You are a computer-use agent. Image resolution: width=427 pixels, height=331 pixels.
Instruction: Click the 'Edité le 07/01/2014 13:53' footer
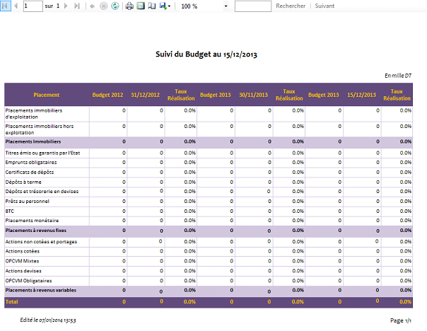point(48,320)
